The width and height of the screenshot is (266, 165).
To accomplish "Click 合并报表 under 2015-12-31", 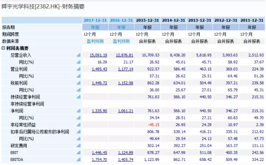I will click(x=147, y=41).
